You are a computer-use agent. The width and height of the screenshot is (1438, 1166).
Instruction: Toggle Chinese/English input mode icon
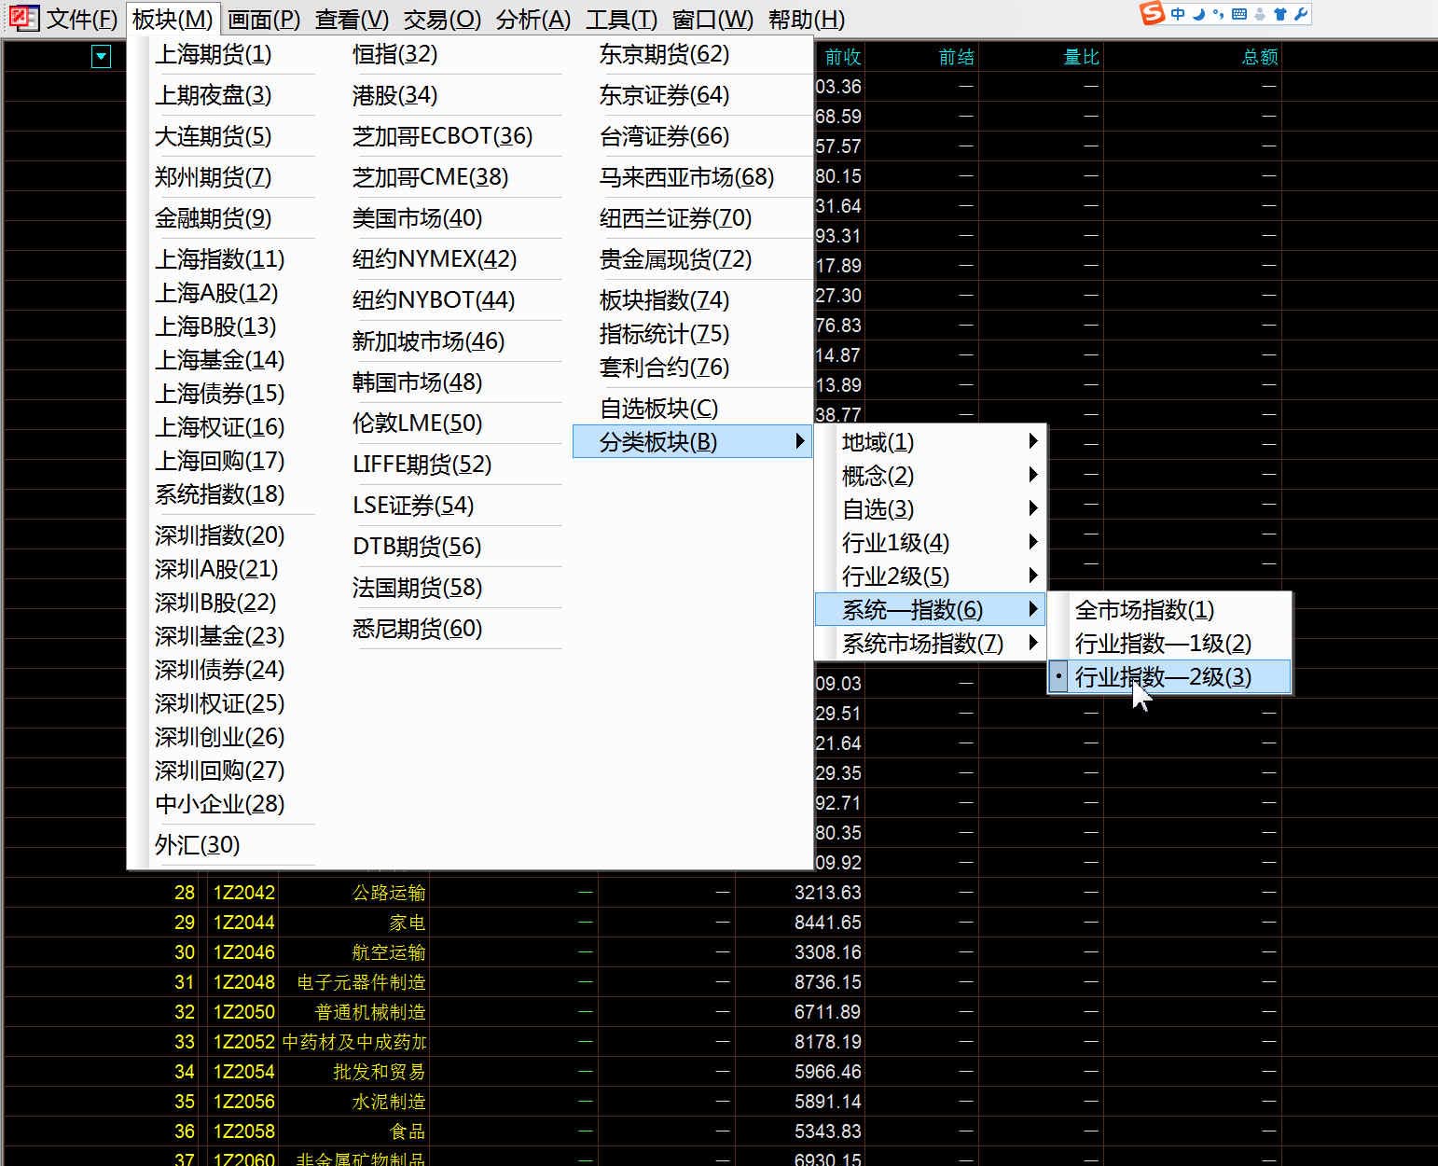1179,14
